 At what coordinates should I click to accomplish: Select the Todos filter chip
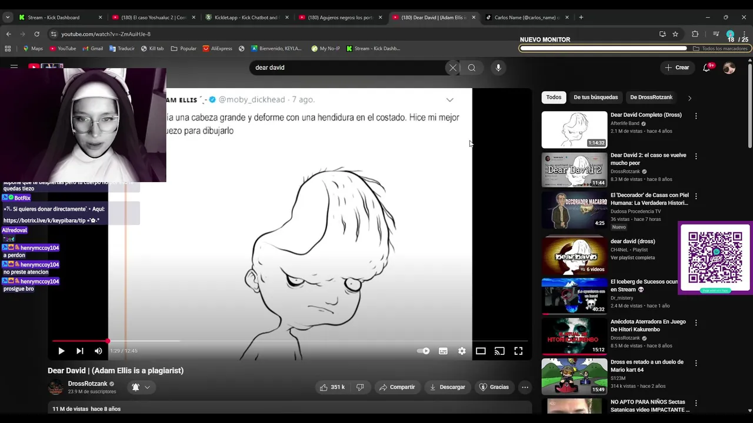554,98
